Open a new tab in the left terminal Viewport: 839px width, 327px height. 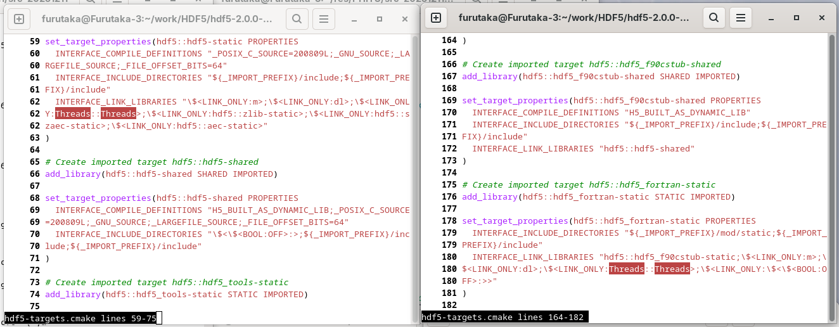pyautogui.click(x=19, y=20)
